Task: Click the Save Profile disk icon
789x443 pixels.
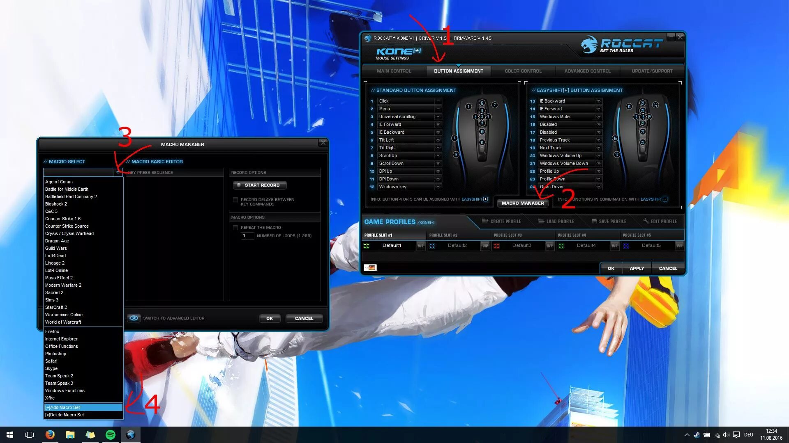Action: click(594, 221)
